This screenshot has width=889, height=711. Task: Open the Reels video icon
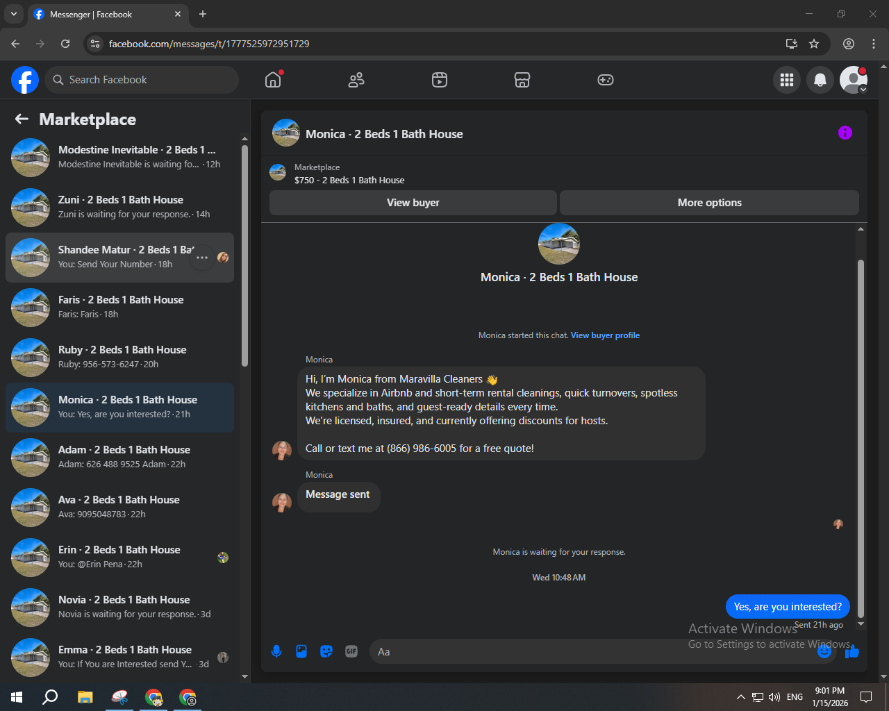[440, 80]
